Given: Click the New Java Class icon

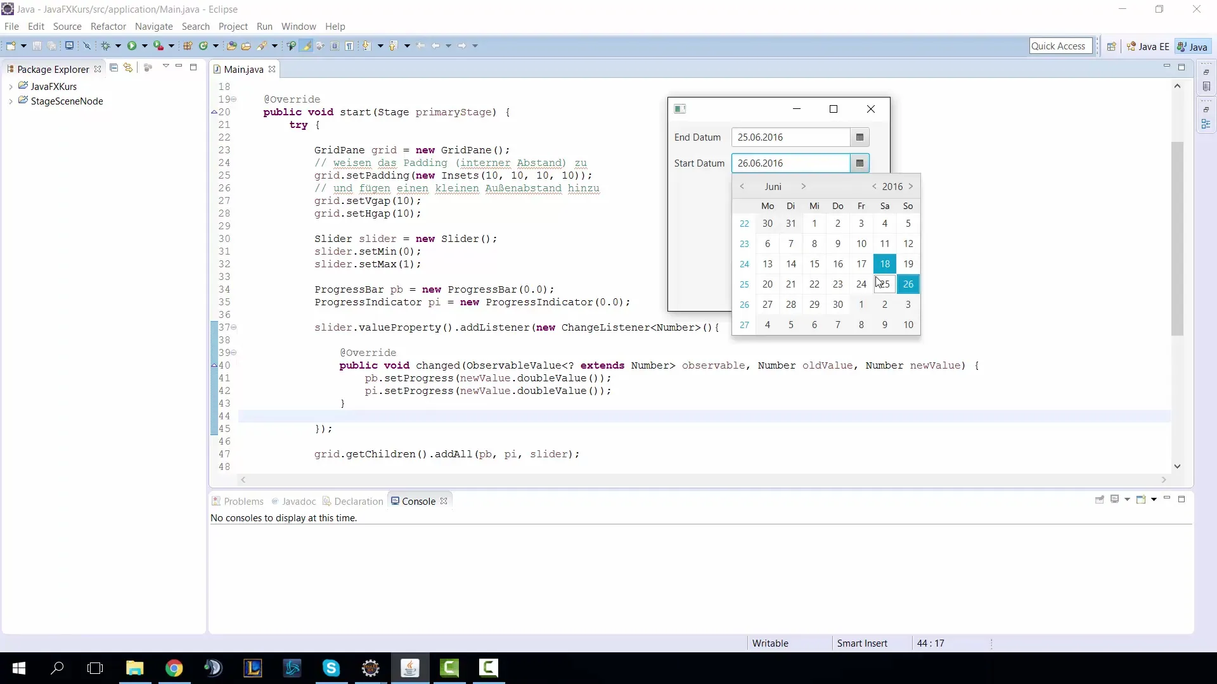Looking at the screenshot, I should (x=203, y=46).
